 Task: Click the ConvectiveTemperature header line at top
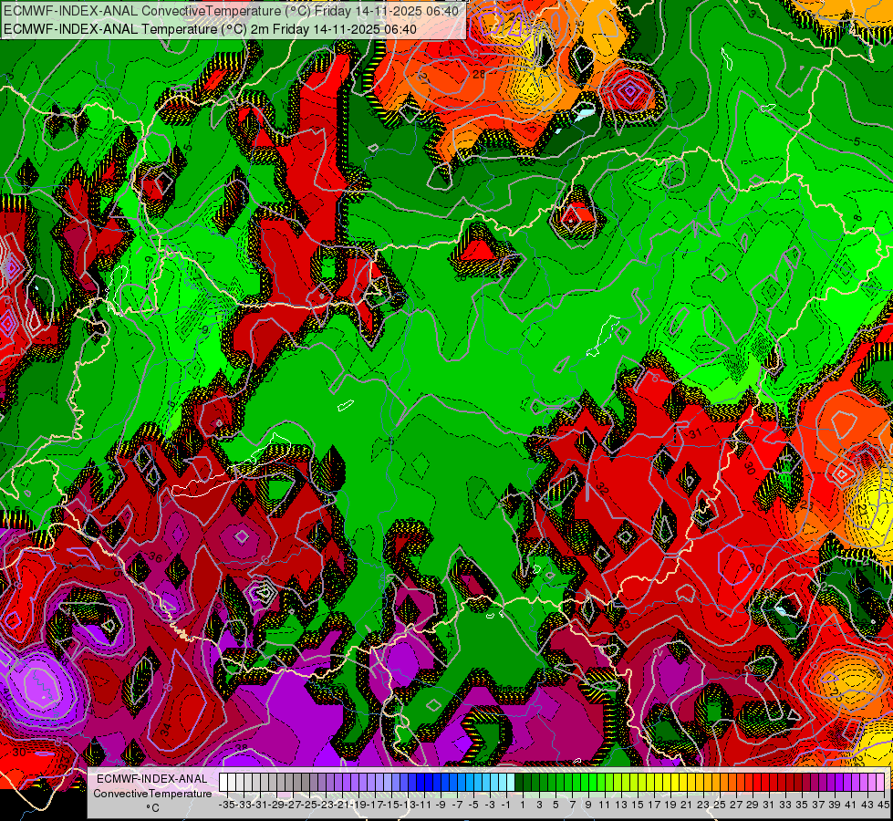coord(231,11)
